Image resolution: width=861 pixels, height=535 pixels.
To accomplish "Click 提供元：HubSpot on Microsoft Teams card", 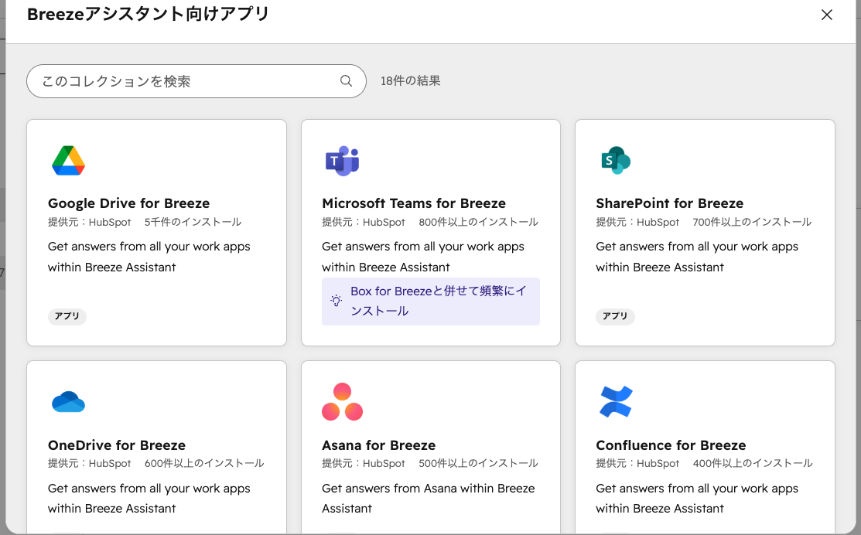I will pyautogui.click(x=364, y=222).
